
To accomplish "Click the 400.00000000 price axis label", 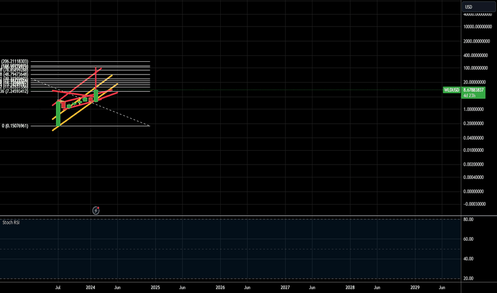I will pyautogui.click(x=476, y=55).
